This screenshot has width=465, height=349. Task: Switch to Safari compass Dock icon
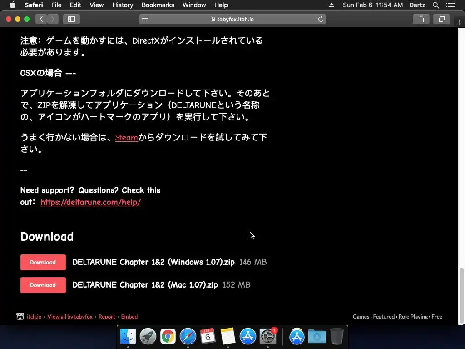tap(188, 337)
